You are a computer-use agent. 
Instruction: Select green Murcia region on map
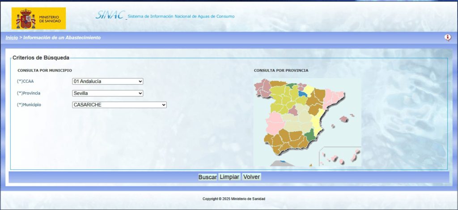pyautogui.click(x=310, y=135)
